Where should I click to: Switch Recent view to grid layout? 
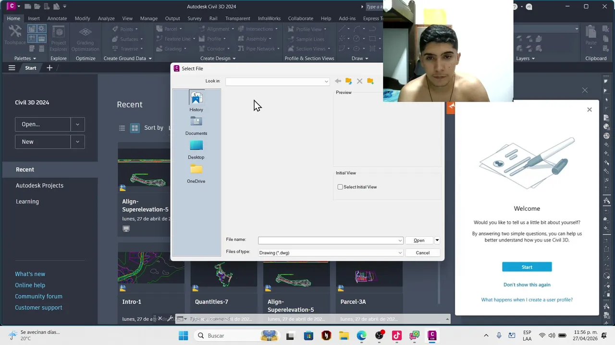point(135,128)
